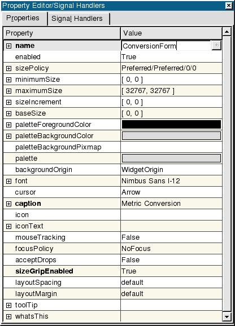Expand the sizePolicy property

click(8, 68)
